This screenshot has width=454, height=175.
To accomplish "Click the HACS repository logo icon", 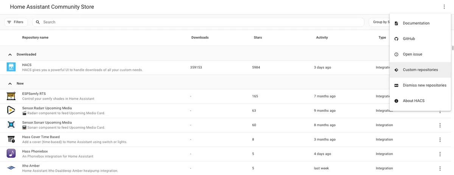I will pos(11,67).
